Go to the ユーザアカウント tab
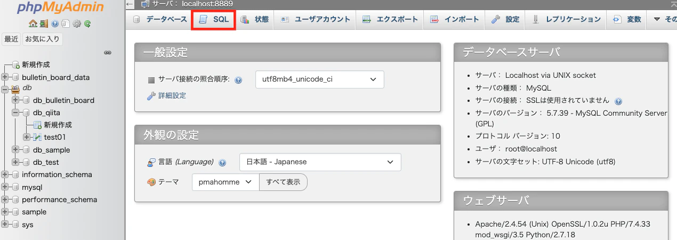Screen dimensions: 677x240 click(x=316, y=19)
